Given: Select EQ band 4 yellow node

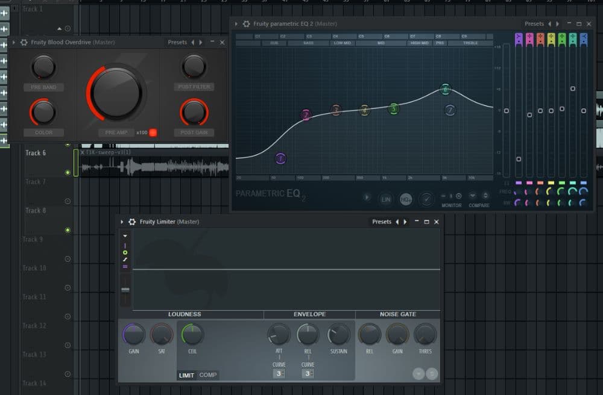Looking at the screenshot, I should (x=365, y=111).
